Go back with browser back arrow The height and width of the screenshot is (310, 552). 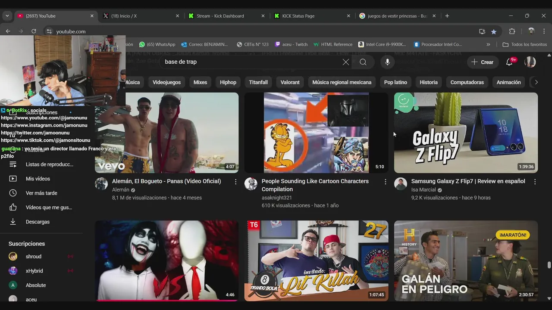click(8, 31)
